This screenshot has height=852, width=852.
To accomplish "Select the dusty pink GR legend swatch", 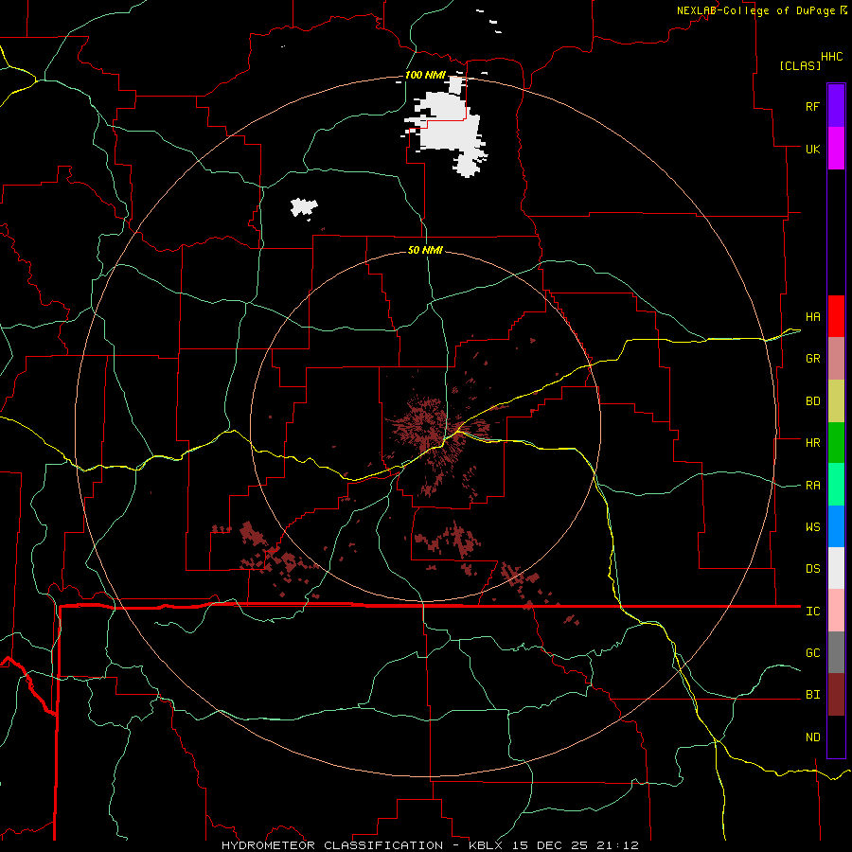I will pos(836,358).
